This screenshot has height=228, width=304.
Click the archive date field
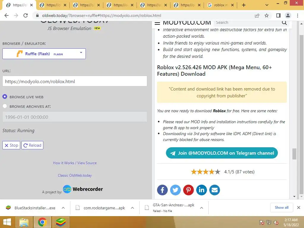click(x=75, y=117)
